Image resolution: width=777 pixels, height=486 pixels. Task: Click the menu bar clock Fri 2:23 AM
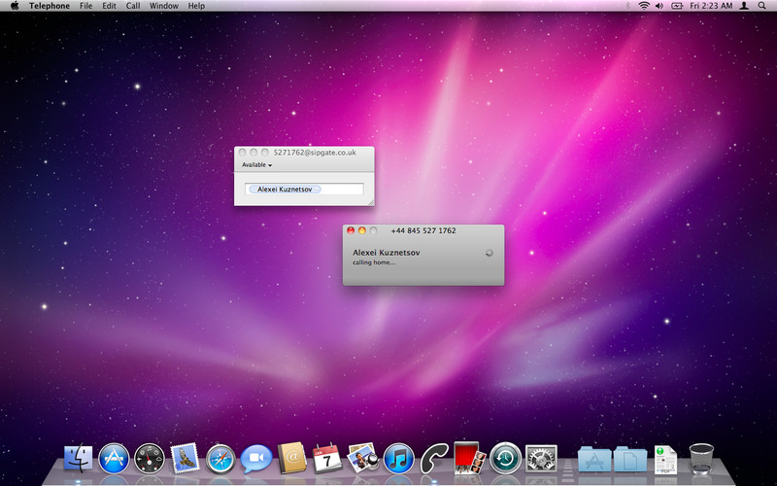[710, 6]
